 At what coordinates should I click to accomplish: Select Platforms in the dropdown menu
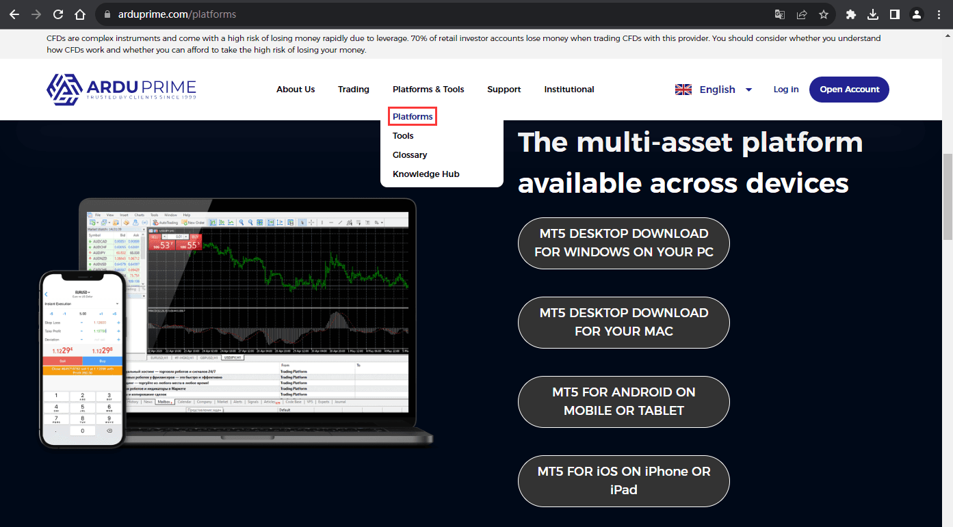coord(413,116)
